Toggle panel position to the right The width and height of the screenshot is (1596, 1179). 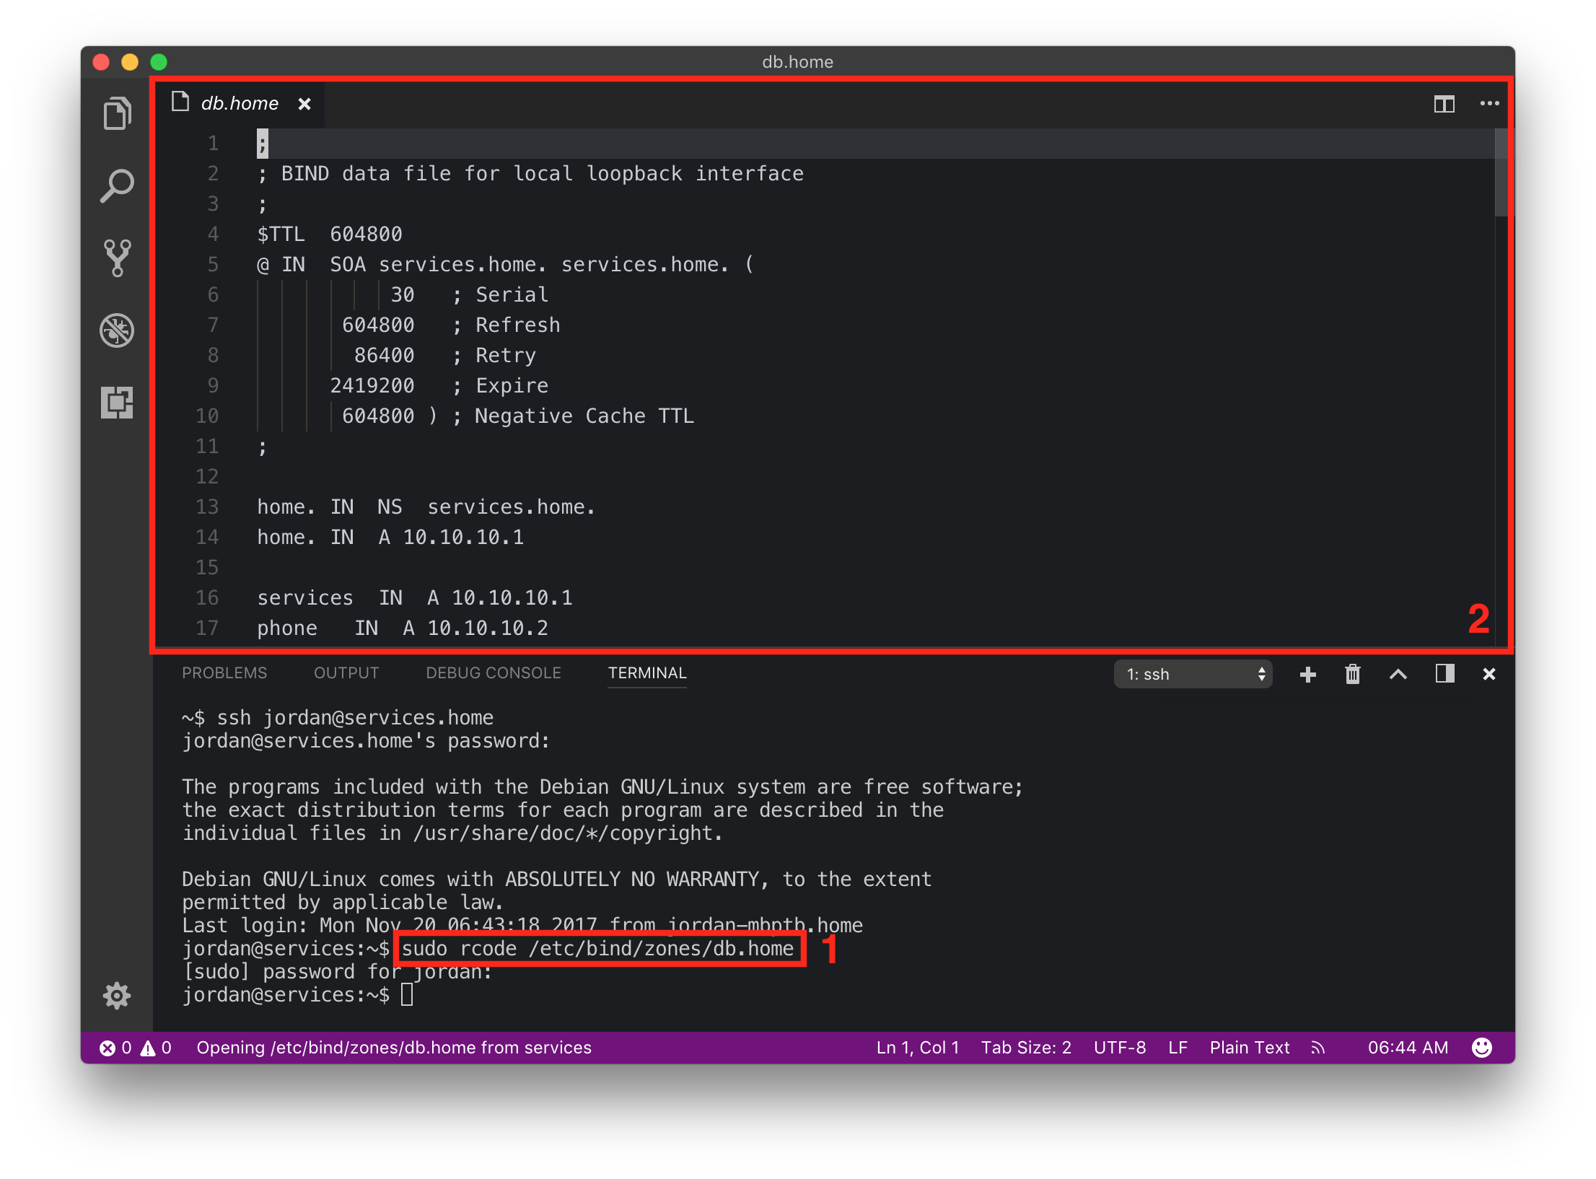[1444, 674]
